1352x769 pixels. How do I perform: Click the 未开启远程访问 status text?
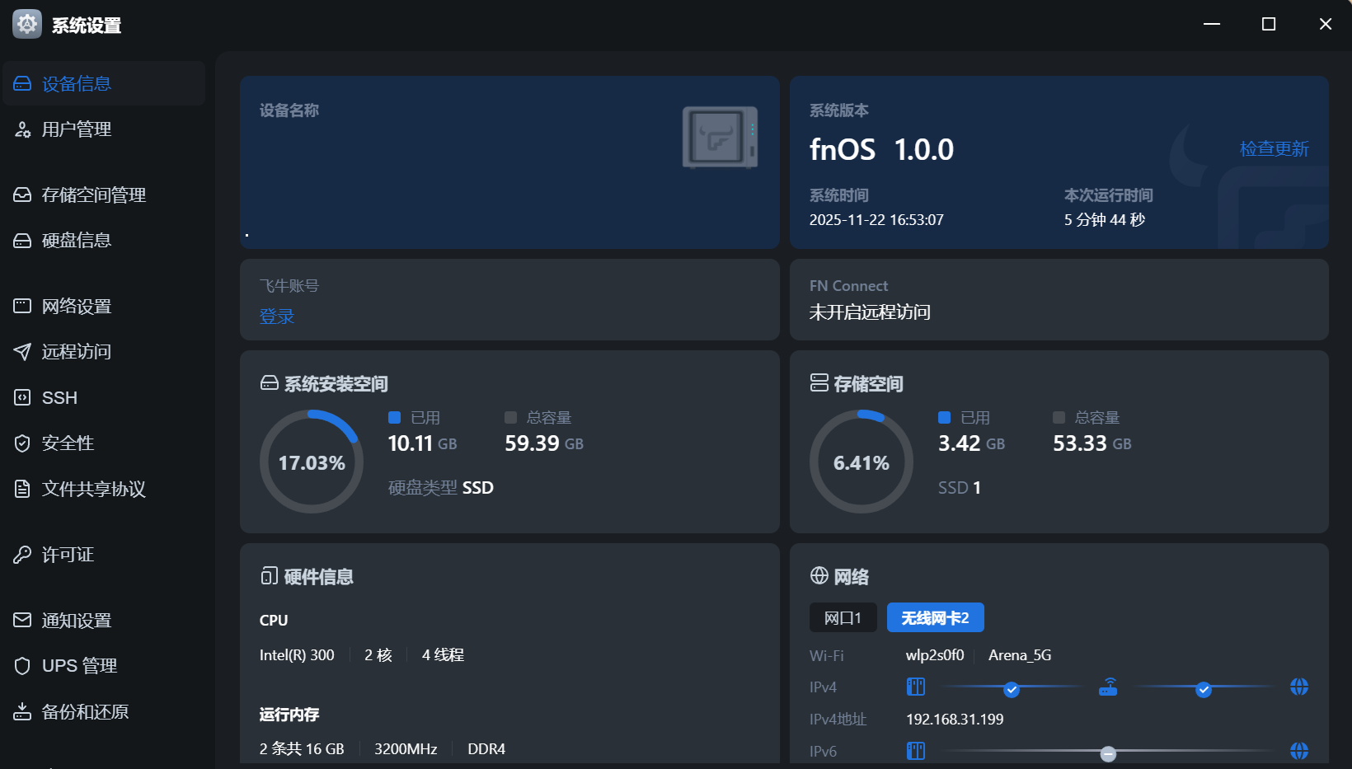(x=870, y=312)
